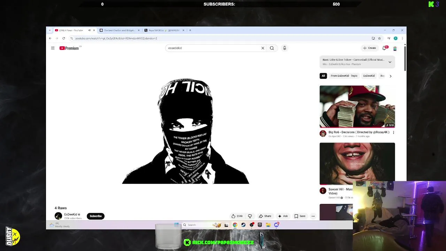Screen dimensions: 446x251
Task: Open Steam from the taskbar
Action: [x=243, y=225]
